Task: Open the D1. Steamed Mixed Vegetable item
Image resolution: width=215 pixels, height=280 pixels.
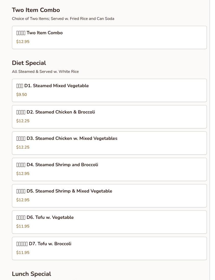Action: coord(109,90)
